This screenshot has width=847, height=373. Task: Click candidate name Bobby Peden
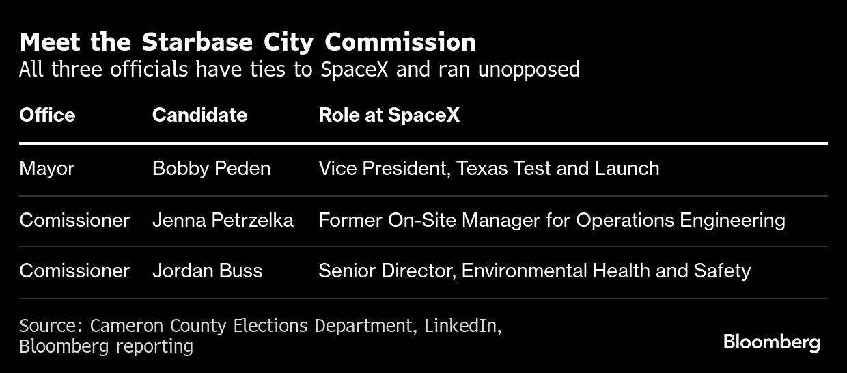pyautogui.click(x=211, y=169)
